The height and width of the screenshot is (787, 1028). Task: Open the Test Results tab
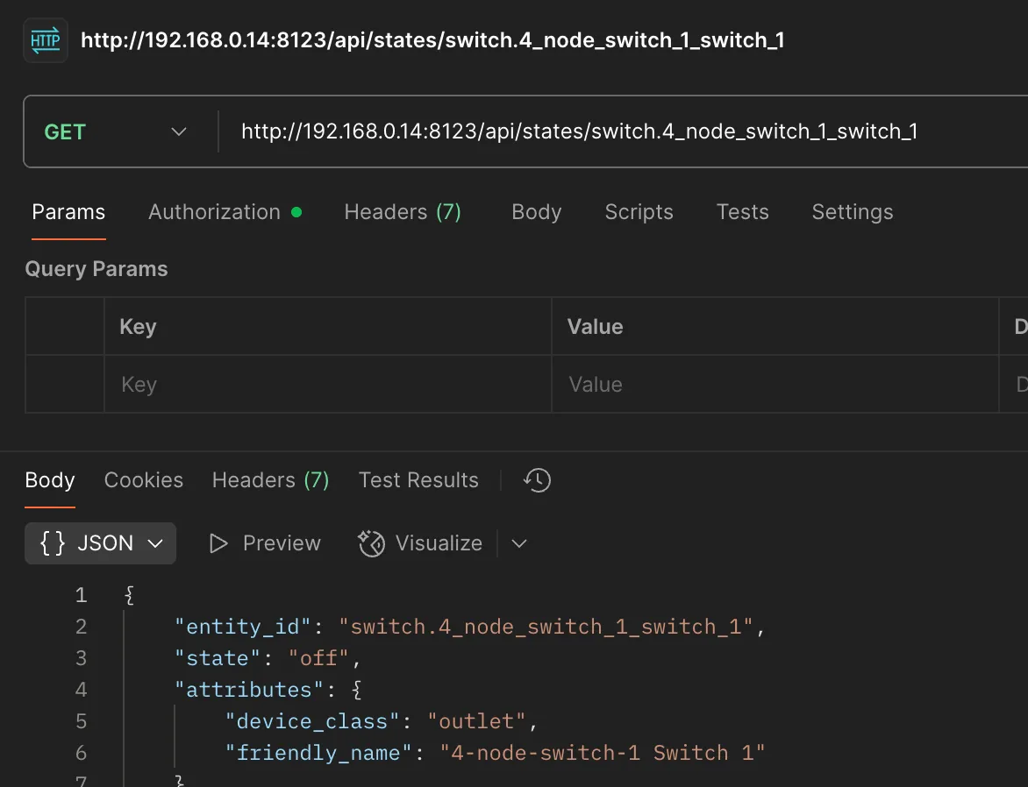418,480
